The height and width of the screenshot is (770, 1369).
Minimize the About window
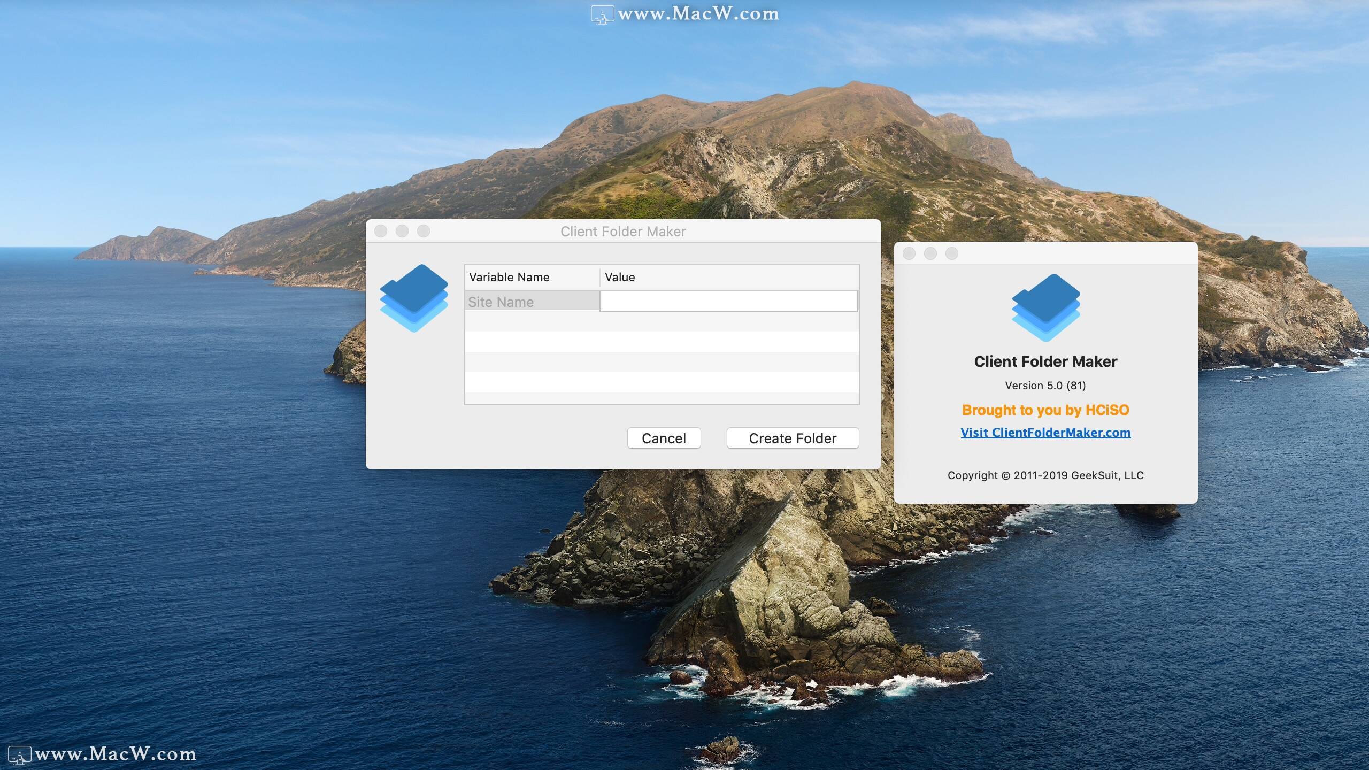(930, 253)
